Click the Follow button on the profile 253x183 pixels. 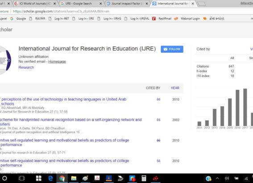(172, 49)
